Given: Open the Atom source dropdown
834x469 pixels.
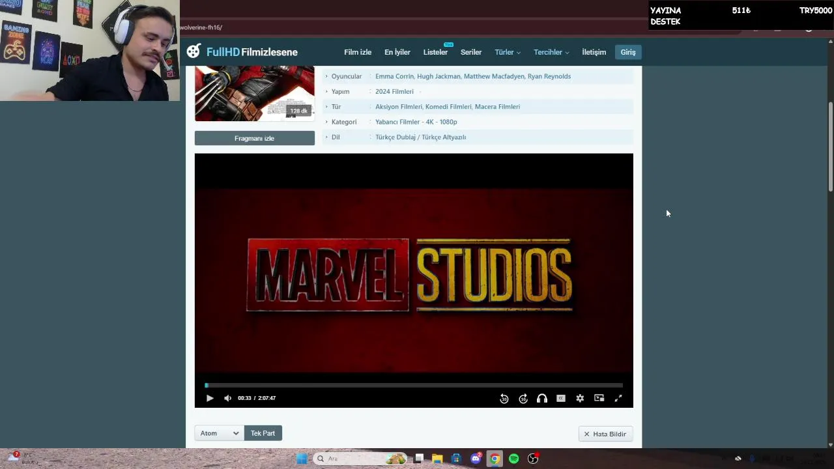Looking at the screenshot, I should coord(220,433).
